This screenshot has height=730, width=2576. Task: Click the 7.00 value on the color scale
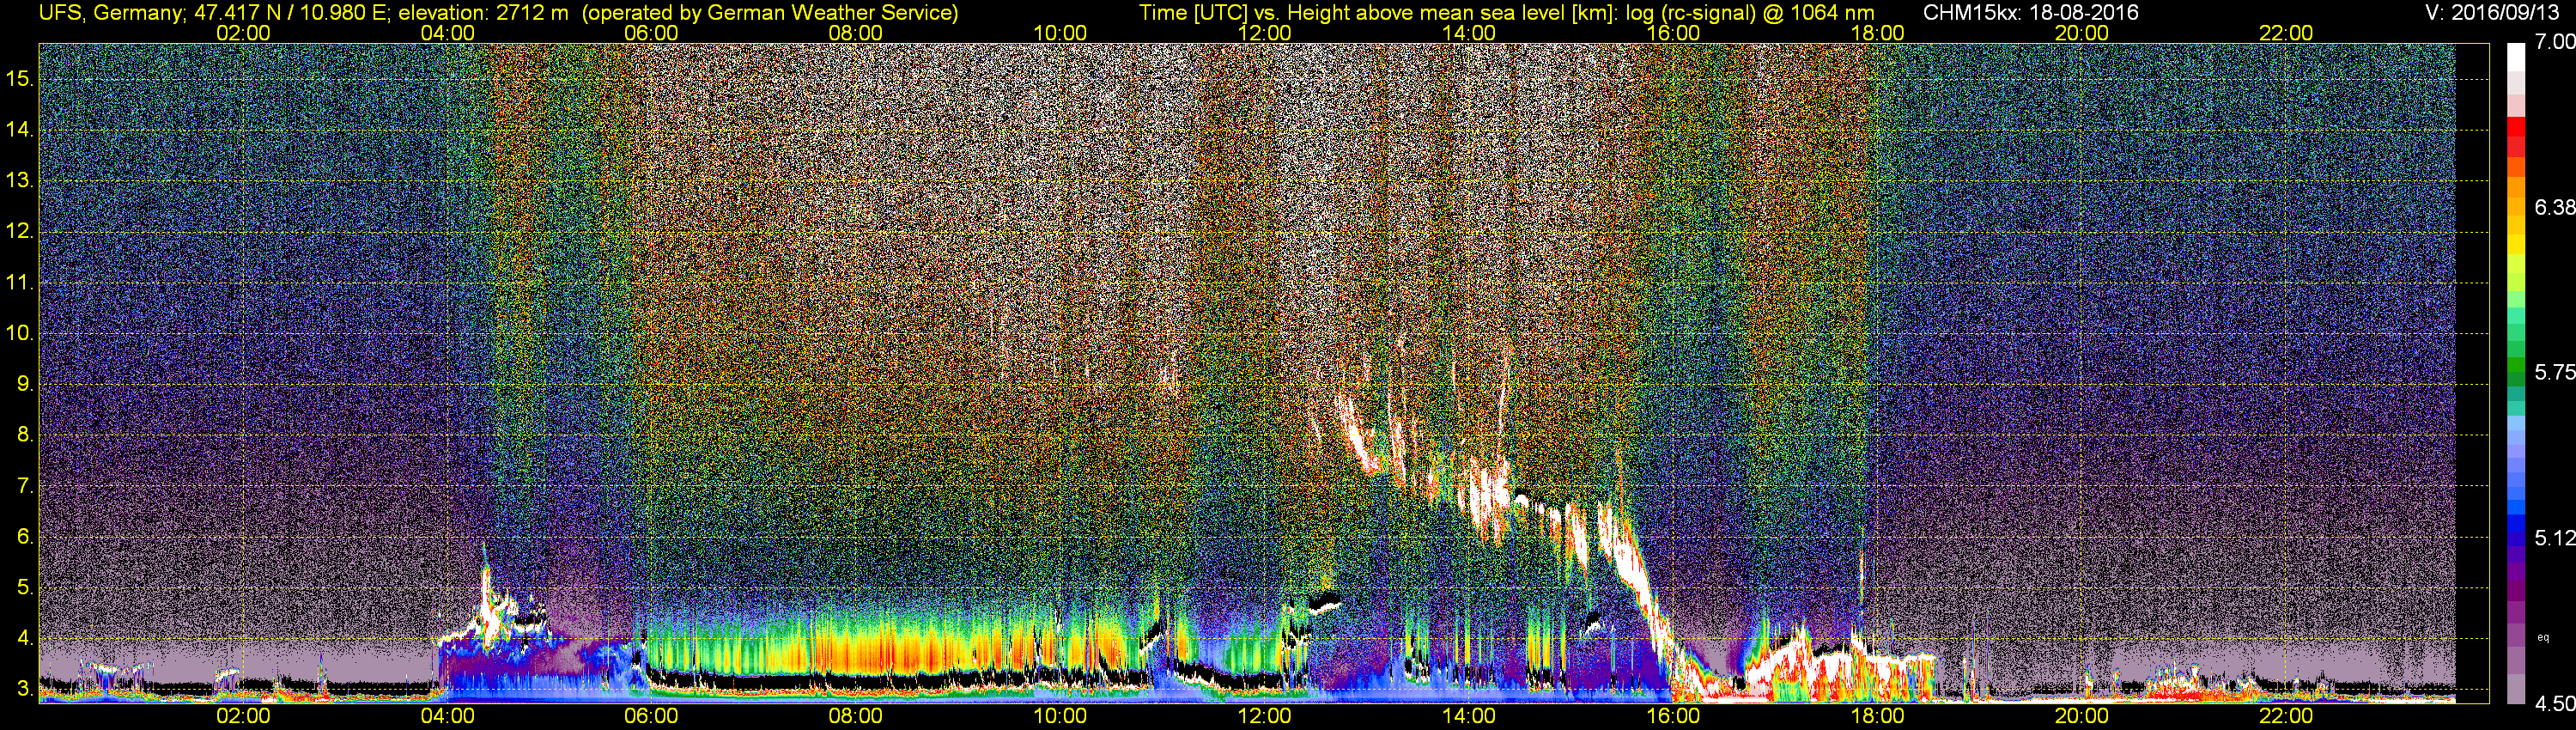(2554, 42)
